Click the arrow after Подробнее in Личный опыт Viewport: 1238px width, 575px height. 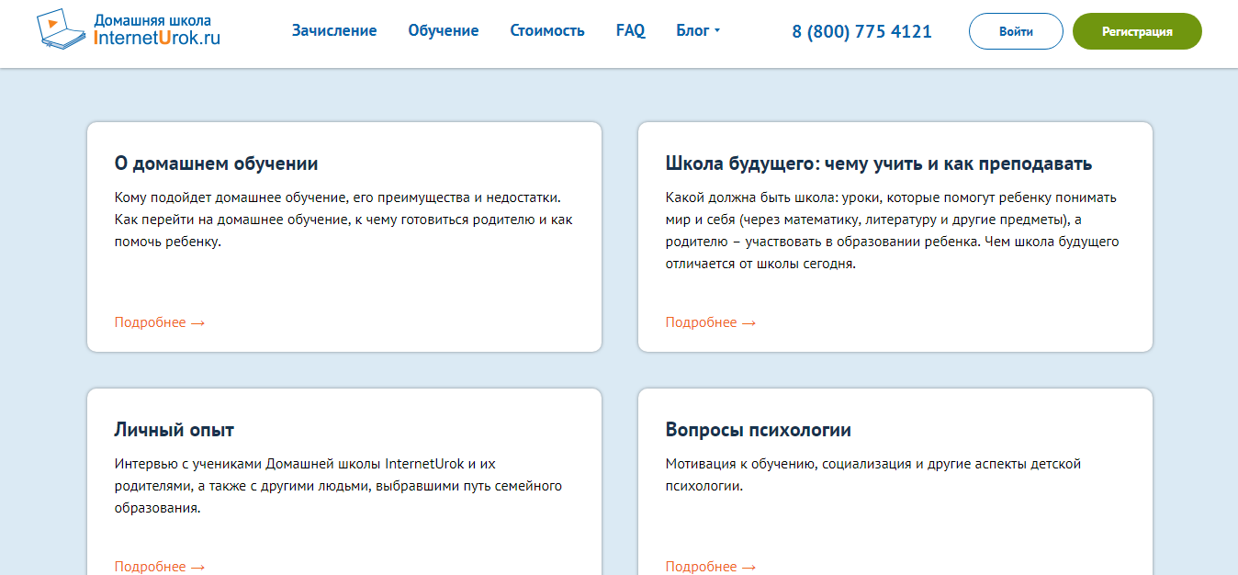[198, 567]
